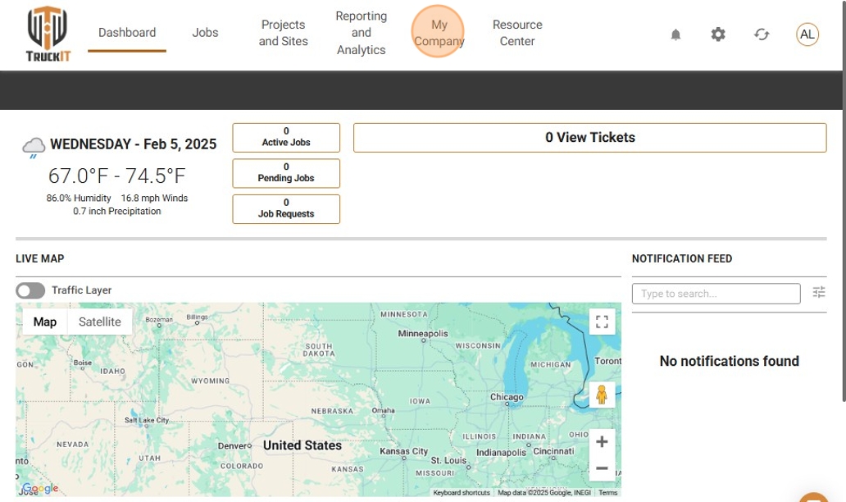Open the AL user profile avatar
Viewport: 846px width, 502px height.
pos(807,34)
